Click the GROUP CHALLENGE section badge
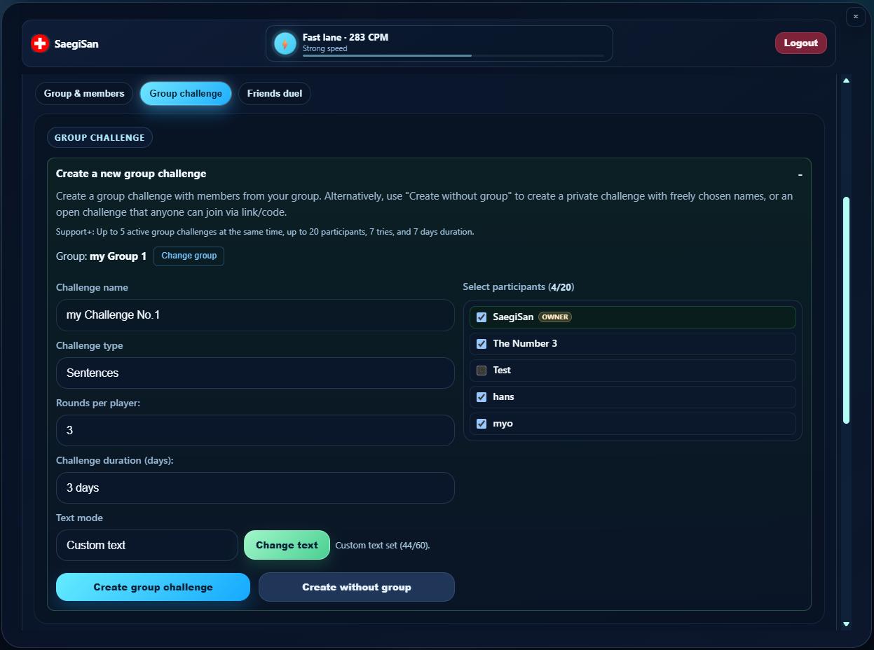Viewport: 874px width, 650px height. click(x=100, y=137)
